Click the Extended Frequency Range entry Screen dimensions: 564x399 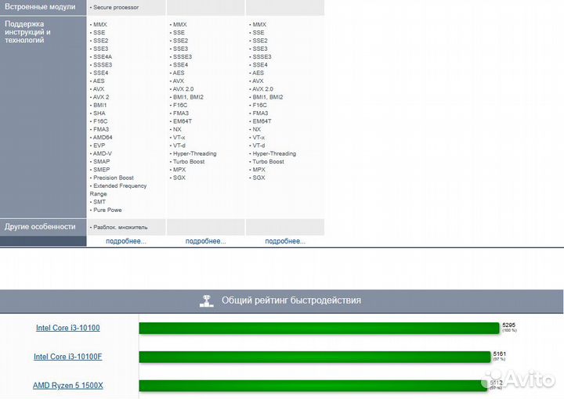[118, 189]
